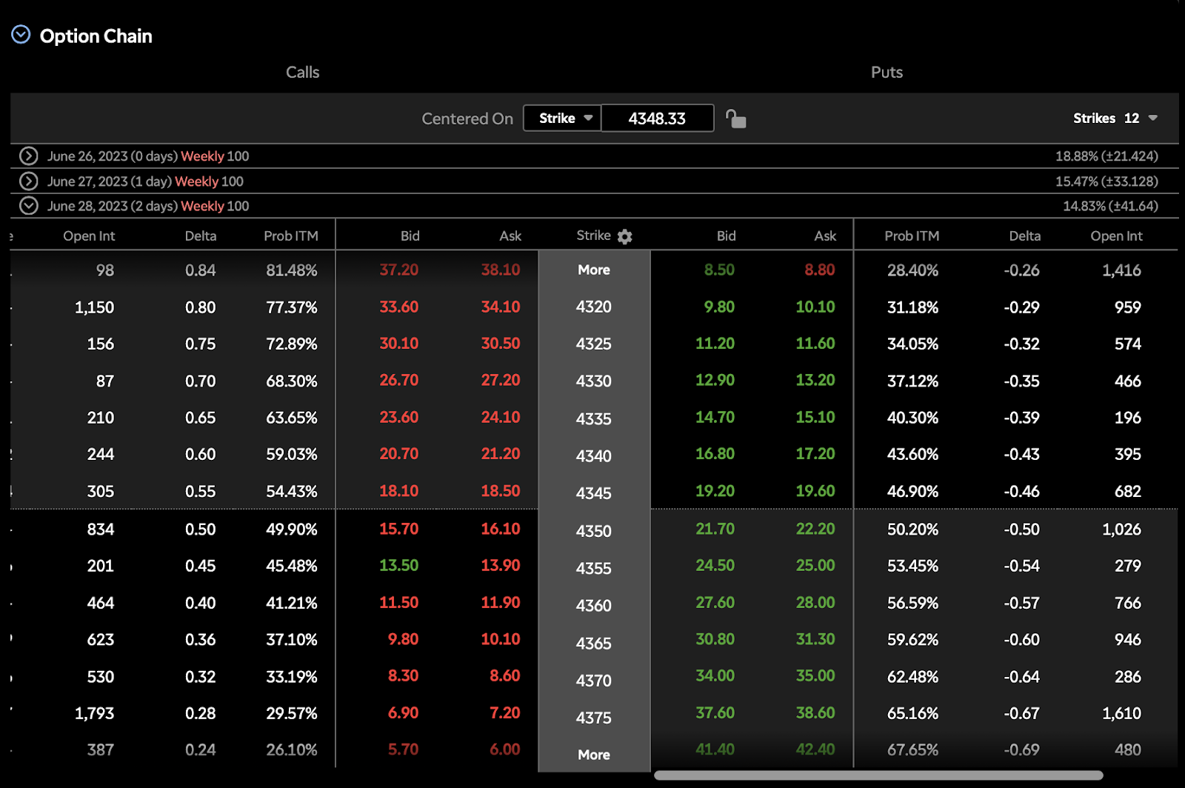This screenshot has height=788, width=1185.
Task: Click implied volatility 14.83% (±41.64)
Action: coord(1110,206)
